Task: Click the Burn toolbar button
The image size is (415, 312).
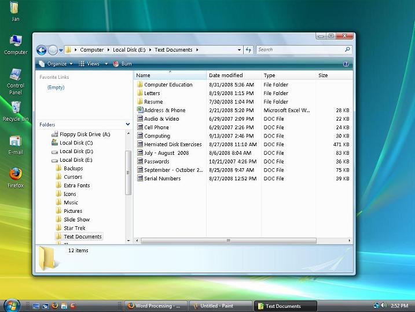Action: point(122,64)
